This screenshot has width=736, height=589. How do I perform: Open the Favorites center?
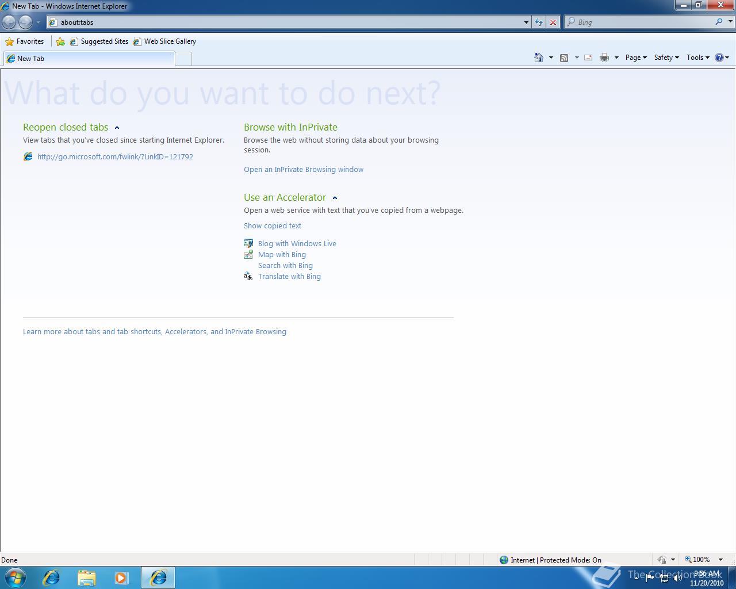pyautogui.click(x=25, y=41)
